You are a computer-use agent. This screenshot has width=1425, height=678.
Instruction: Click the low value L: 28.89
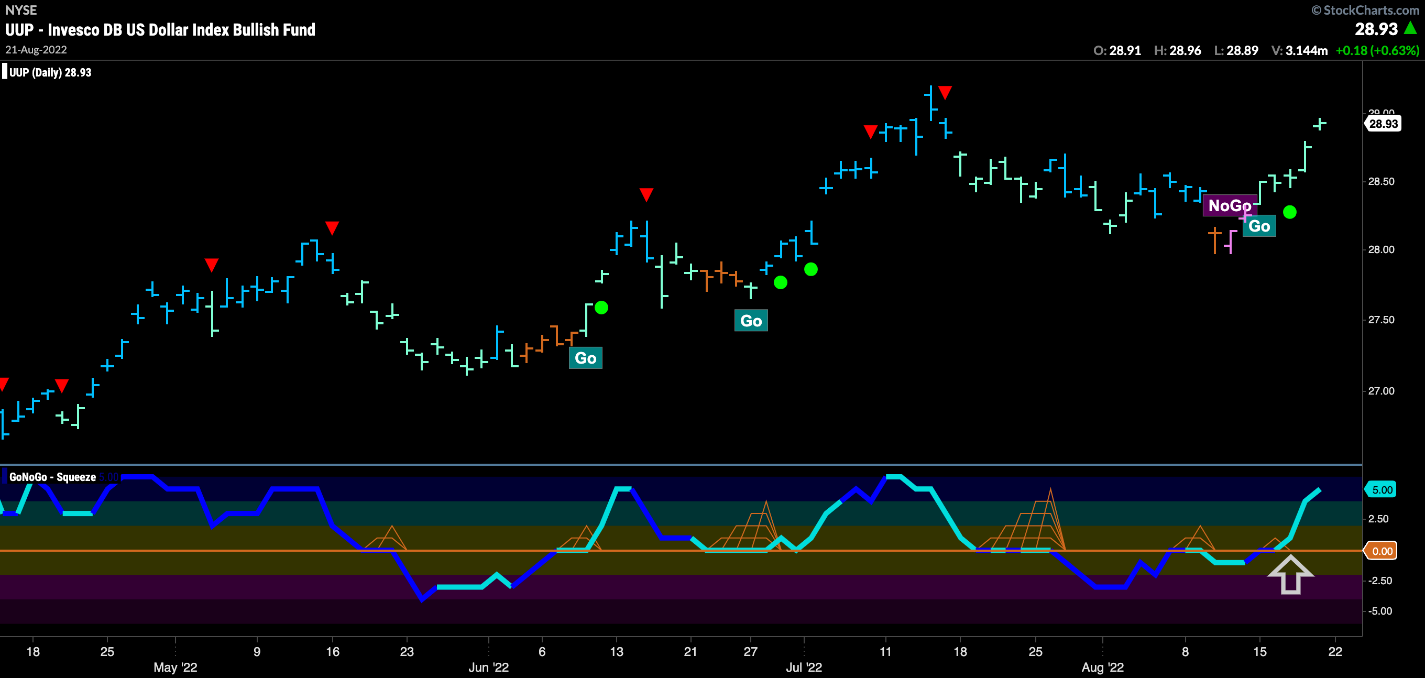point(1236,50)
